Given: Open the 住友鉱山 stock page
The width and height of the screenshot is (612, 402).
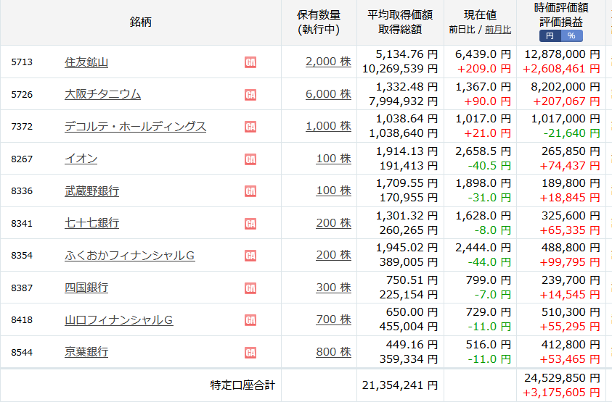Looking at the screenshot, I should 86,62.
